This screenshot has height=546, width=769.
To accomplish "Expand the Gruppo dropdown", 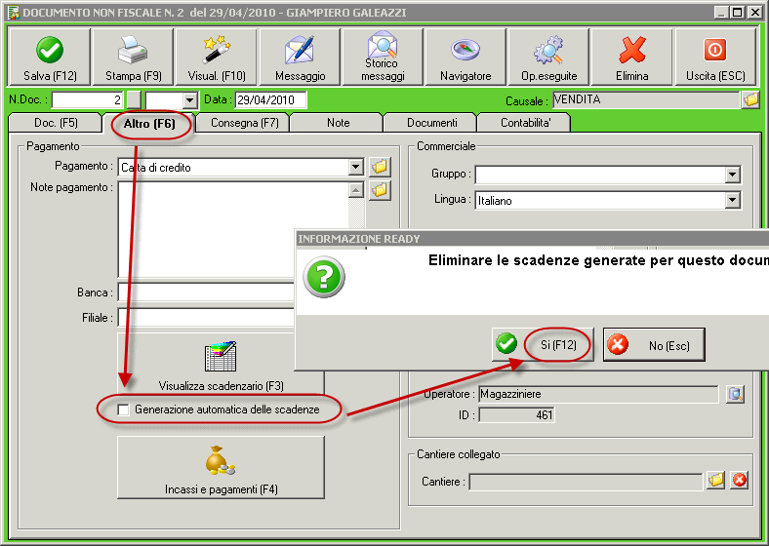I will click(733, 175).
